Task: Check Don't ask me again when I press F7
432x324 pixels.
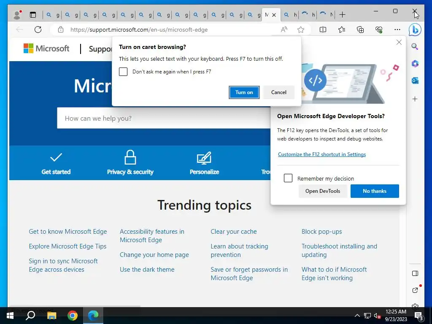Action: pyautogui.click(x=123, y=72)
